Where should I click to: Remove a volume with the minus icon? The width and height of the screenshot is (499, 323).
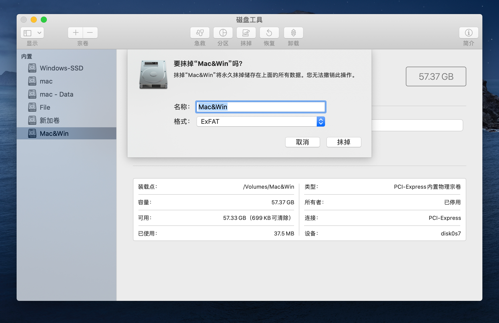pyautogui.click(x=90, y=33)
